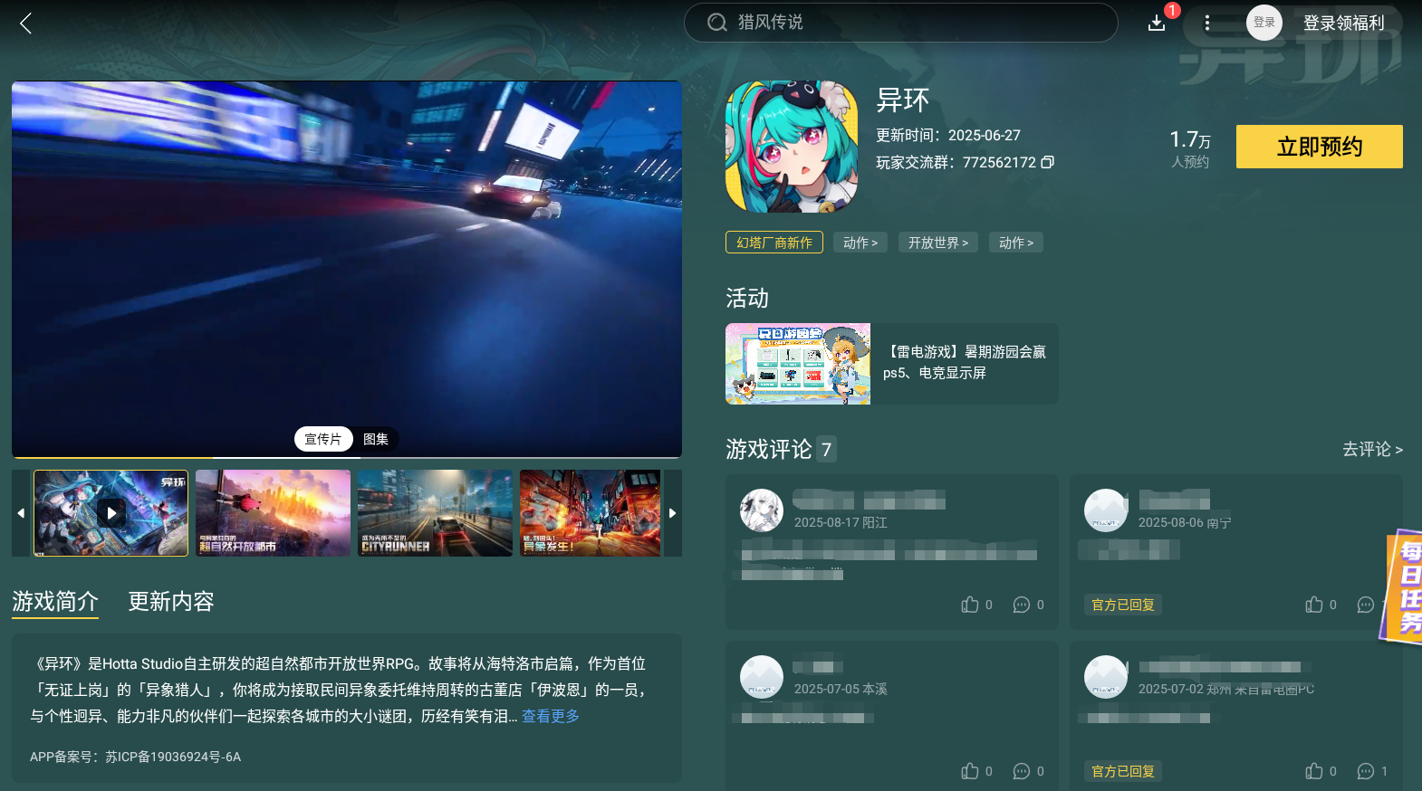Click the 异环 game app icon
This screenshot has width=1422, height=791.
(792, 147)
